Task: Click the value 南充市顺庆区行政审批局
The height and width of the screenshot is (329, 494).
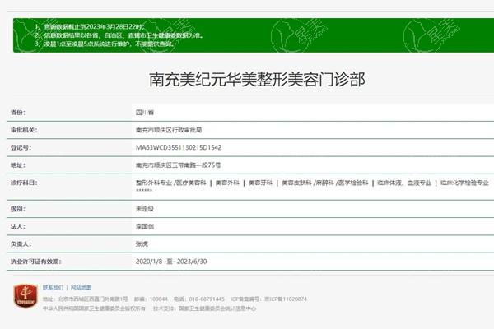Action: coord(169,130)
